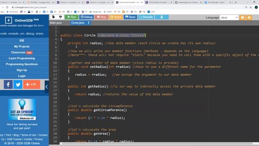259x146 pixels.
Task: Collapse code fold arrow at line 29
Action: [x=58, y=137]
